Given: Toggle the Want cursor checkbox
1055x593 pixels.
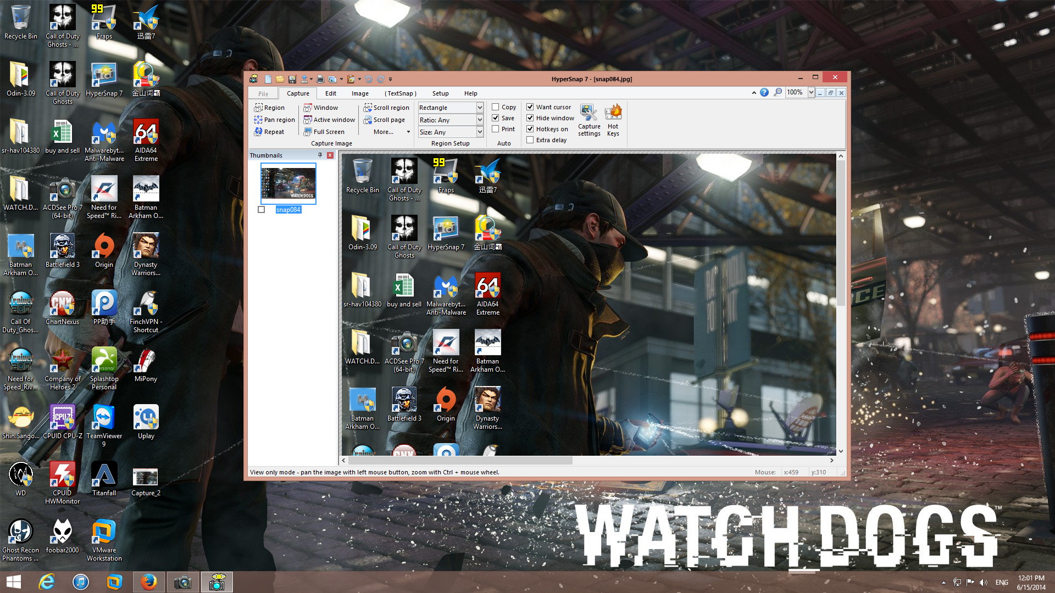Looking at the screenshot, I should point(530,107).
